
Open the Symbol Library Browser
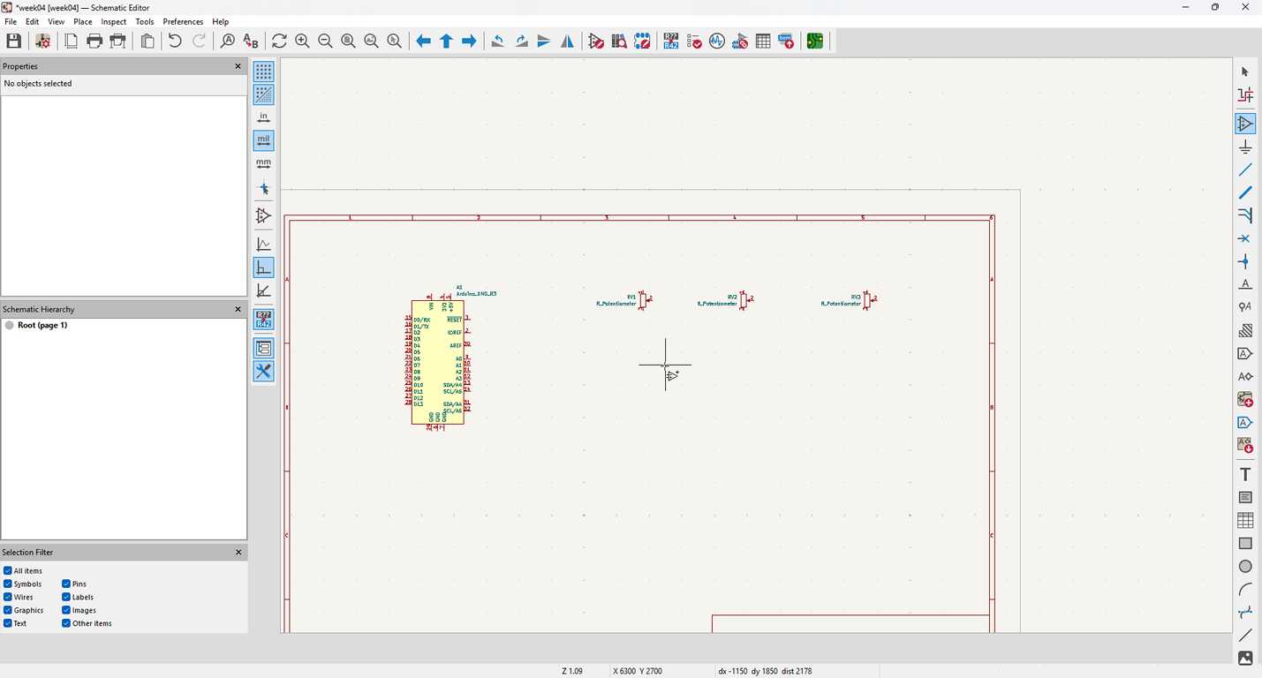pyautogui.click(x=619, y=41)
